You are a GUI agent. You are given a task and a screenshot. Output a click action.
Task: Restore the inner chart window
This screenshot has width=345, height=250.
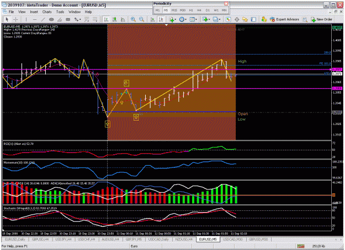[x=336, y=12]
